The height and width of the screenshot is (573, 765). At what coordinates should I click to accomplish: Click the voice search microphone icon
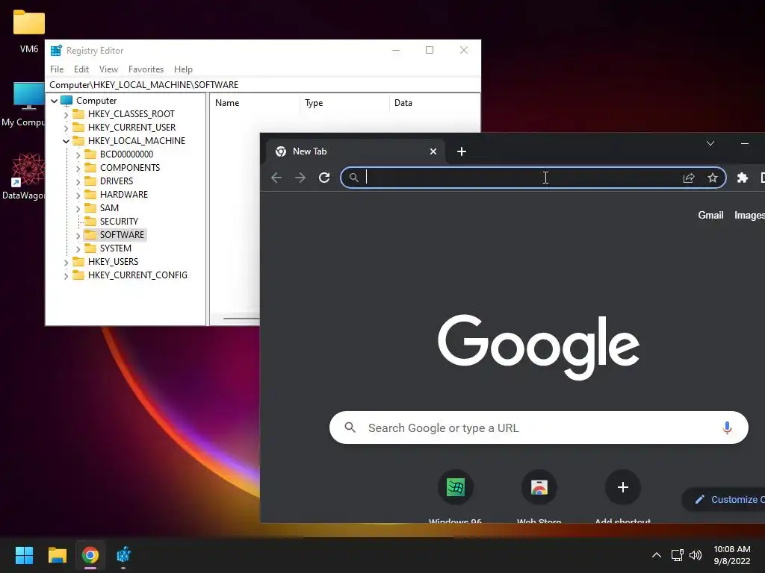pyautogui.click(x=727, y=428)
